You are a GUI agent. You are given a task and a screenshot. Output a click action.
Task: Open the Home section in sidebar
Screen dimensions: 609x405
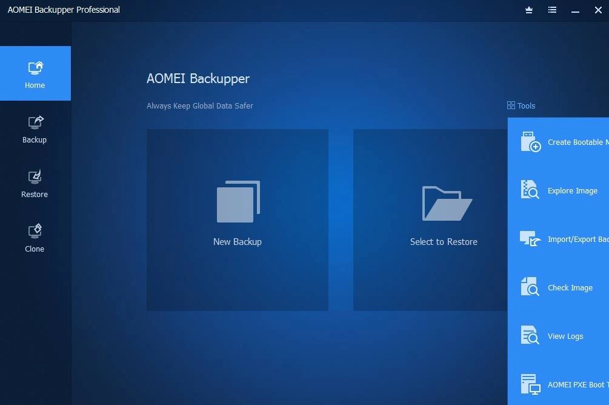35,73
